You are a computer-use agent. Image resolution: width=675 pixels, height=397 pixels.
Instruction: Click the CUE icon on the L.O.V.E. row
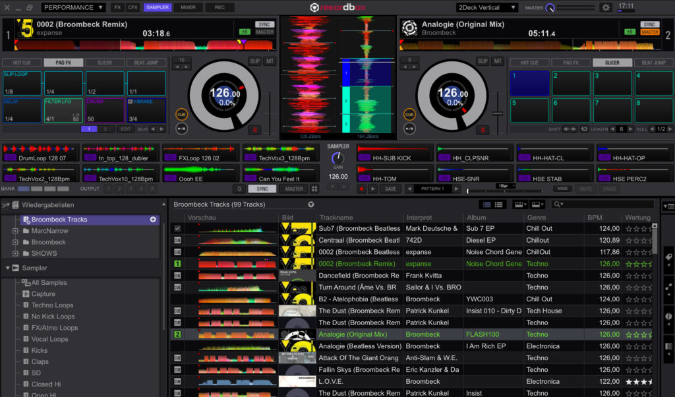pyautogui.click(x=177, y=381)
